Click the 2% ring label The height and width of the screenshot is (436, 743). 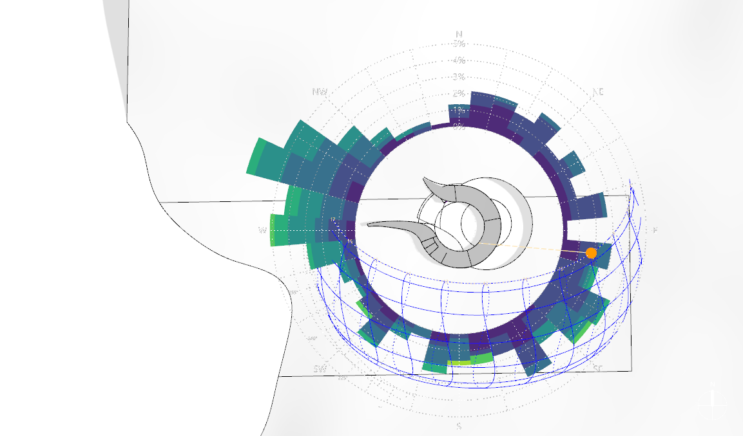[459, 93]
